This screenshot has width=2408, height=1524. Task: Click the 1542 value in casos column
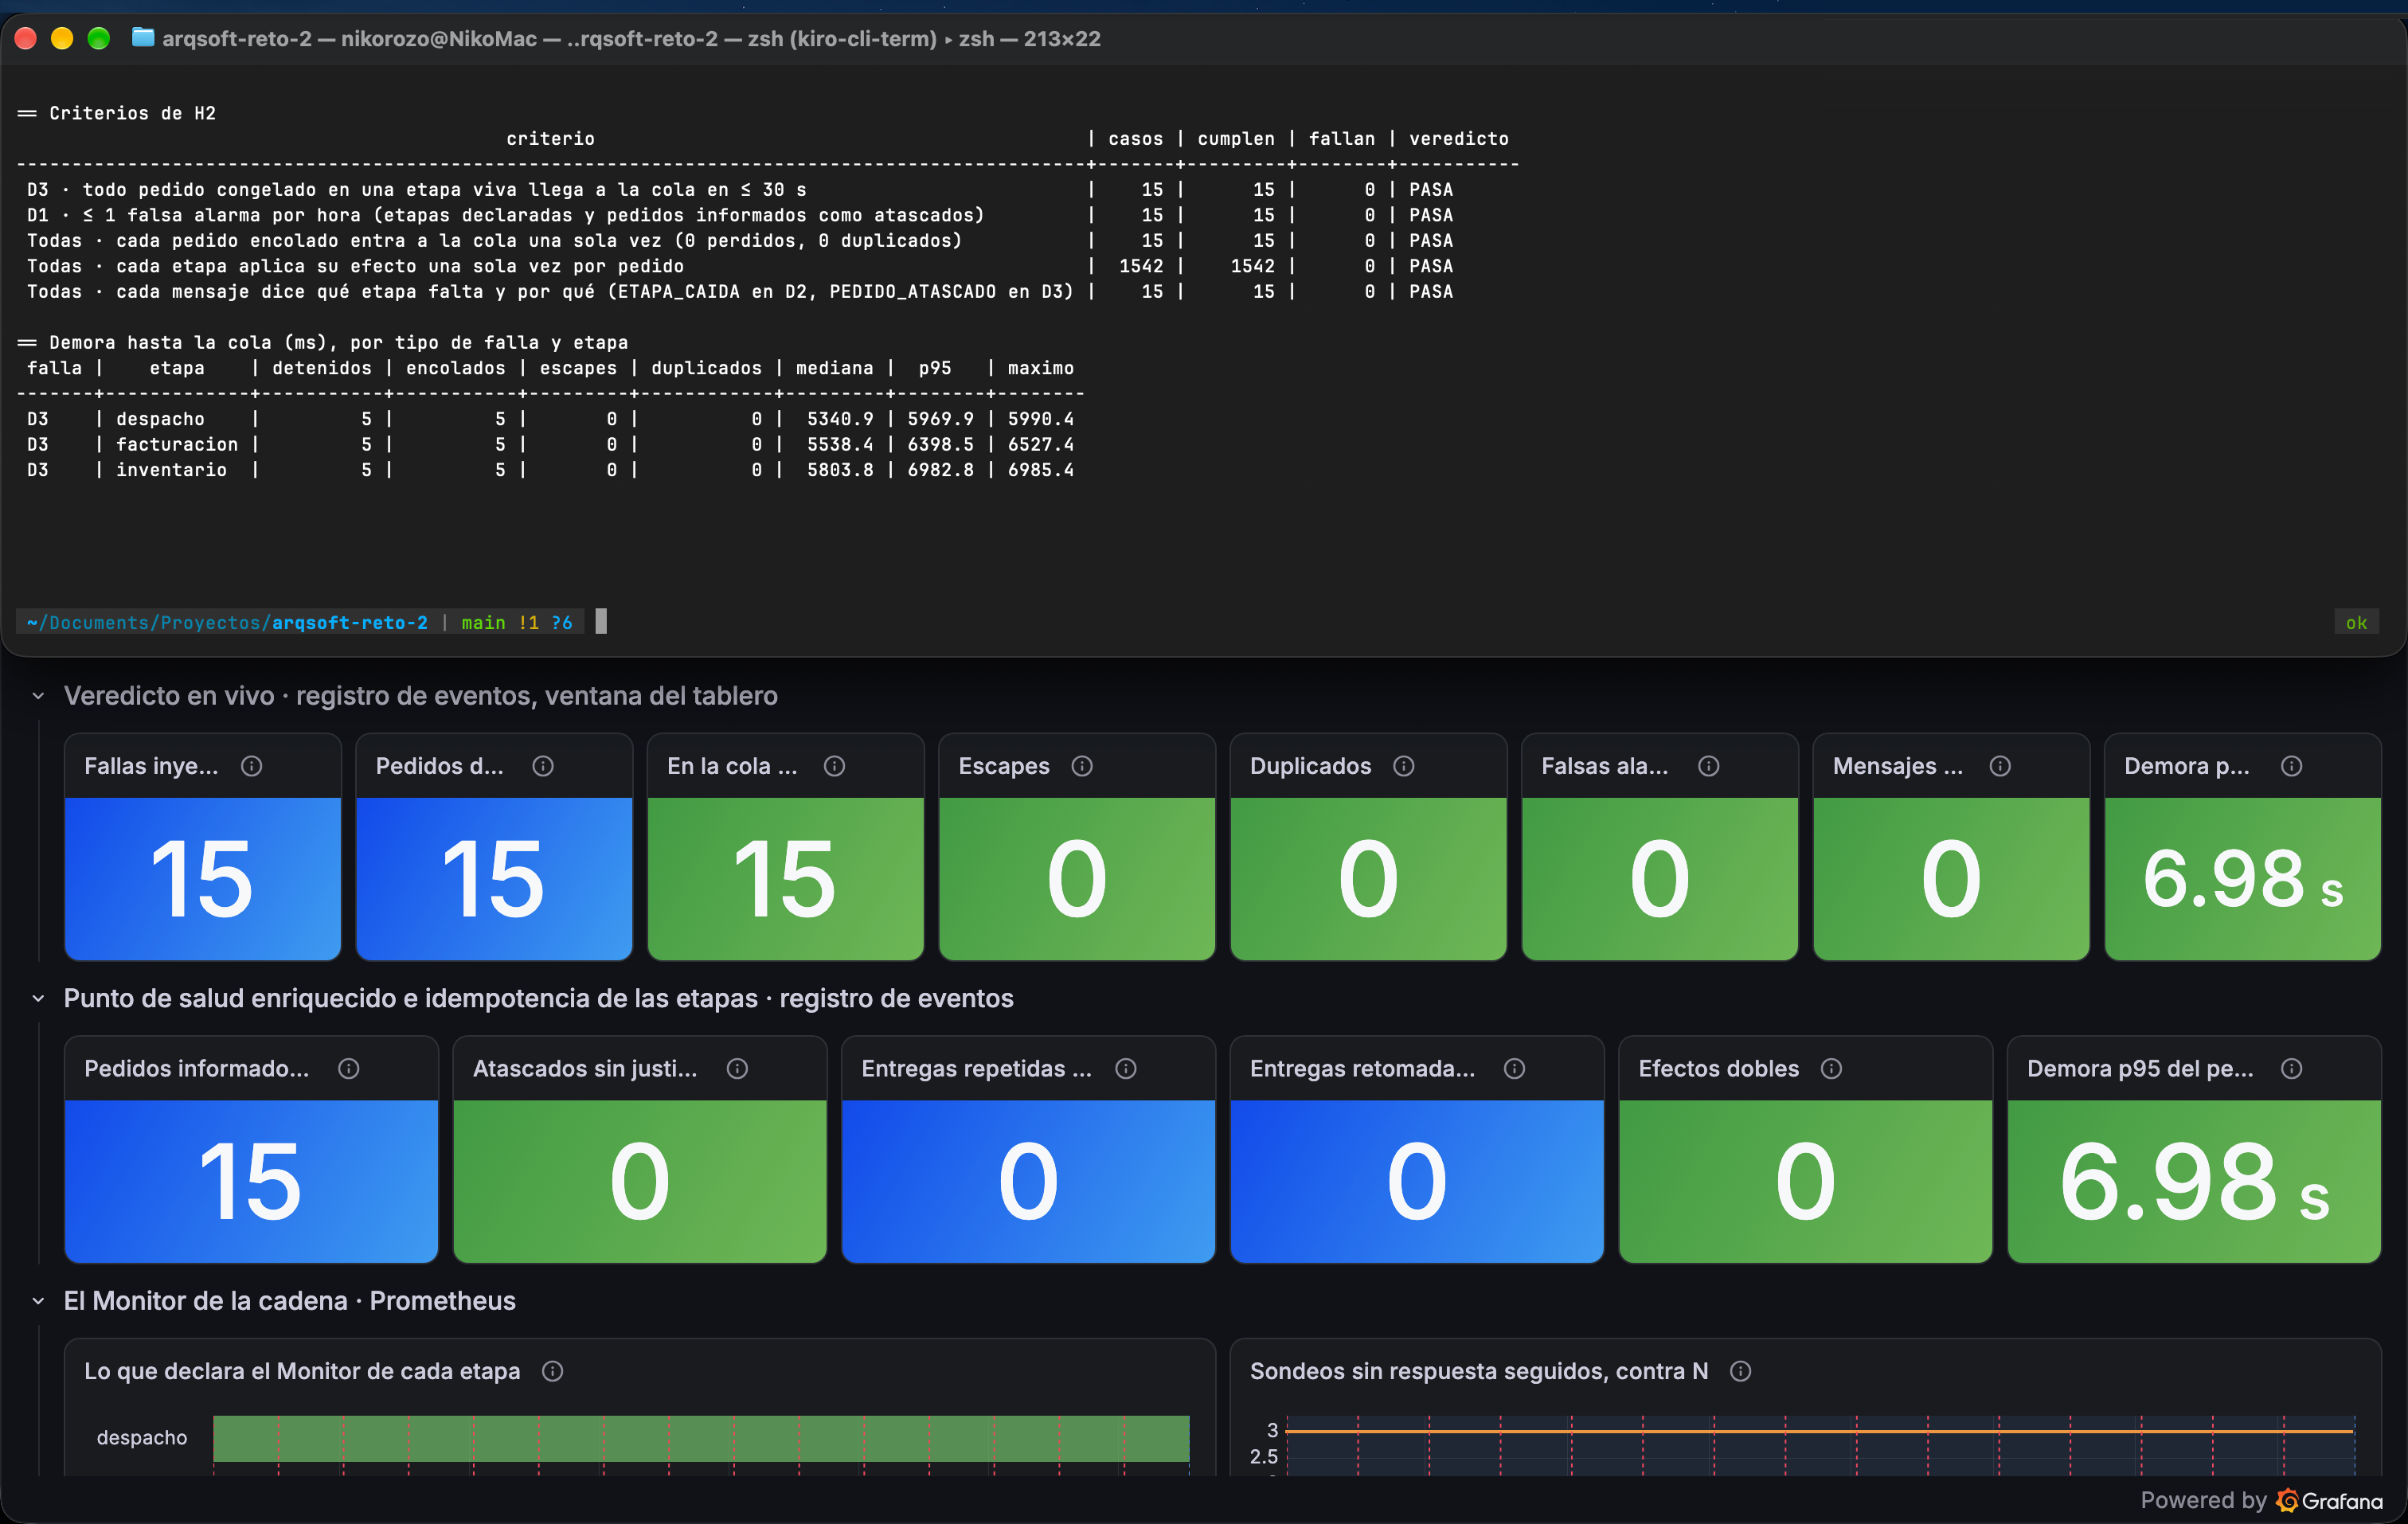coord(1141,266)
